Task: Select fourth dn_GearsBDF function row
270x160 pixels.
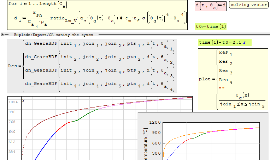Action: pyautogui.click(x=99, y=85)
